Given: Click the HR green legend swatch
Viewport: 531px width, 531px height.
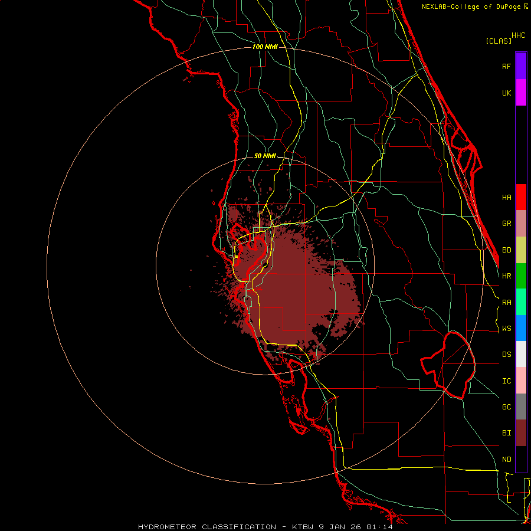Looking at the screenshot, I should coord(521,276).
